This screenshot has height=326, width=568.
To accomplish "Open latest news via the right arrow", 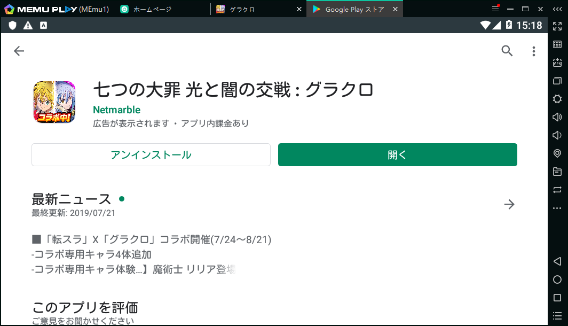I will pyautogui.click(x=509, y=204).
